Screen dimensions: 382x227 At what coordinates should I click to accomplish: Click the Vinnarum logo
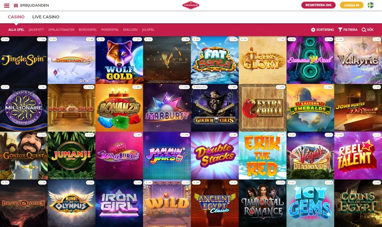point(191,5)
